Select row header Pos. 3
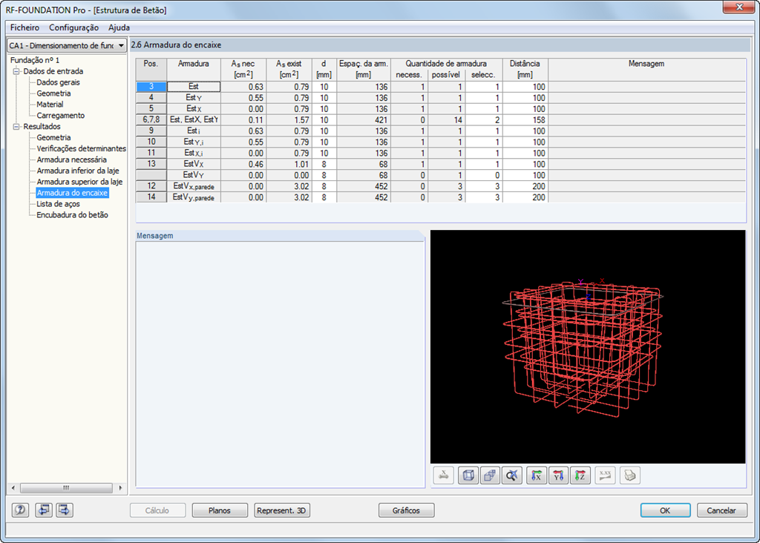760x543 pixels. point(151,87)
